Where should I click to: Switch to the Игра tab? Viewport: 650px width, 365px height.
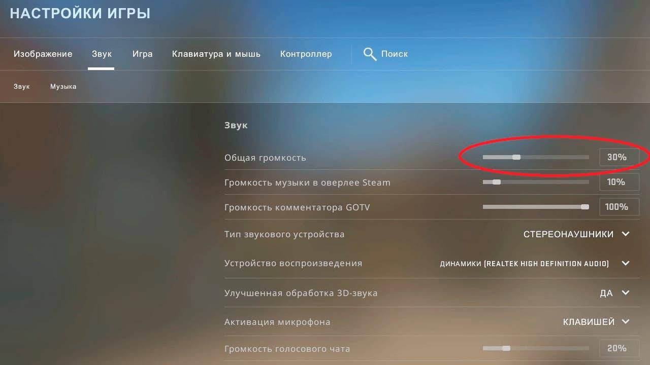click(x=143, y=54)
